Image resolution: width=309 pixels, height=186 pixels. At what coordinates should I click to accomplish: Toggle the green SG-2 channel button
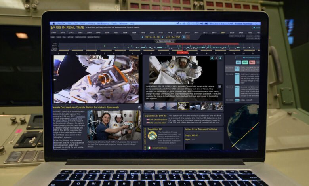coord(245,62)
